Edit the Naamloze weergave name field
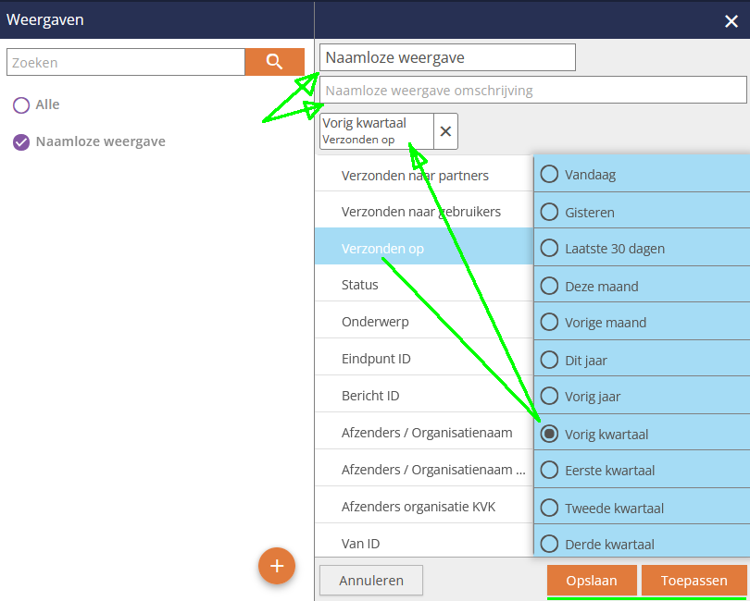The height and width of the screenshot is (601, 750). [x=447, y=57]
